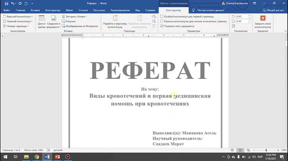Insert alignment tab icon in Положение group
Viewport: 288px width, 161px height.
(233, 26)
